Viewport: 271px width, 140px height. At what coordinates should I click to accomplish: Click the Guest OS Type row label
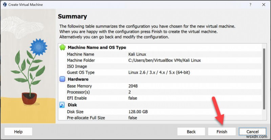81,72
